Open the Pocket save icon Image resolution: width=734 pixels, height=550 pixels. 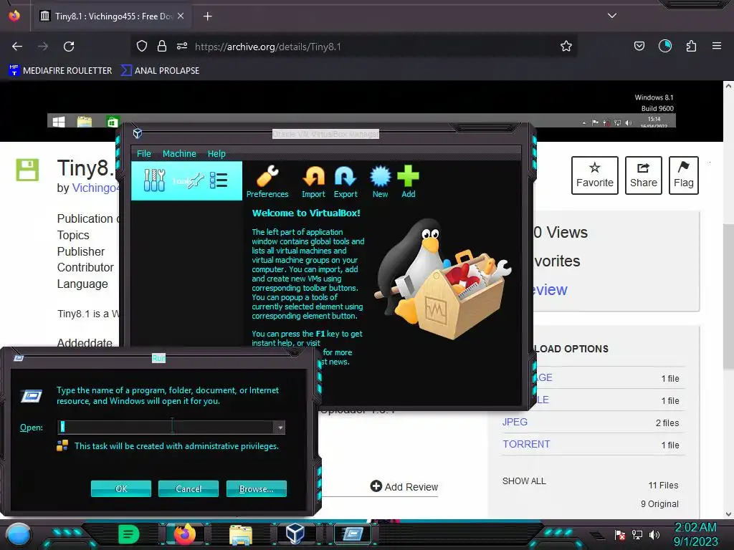point(639,46)
